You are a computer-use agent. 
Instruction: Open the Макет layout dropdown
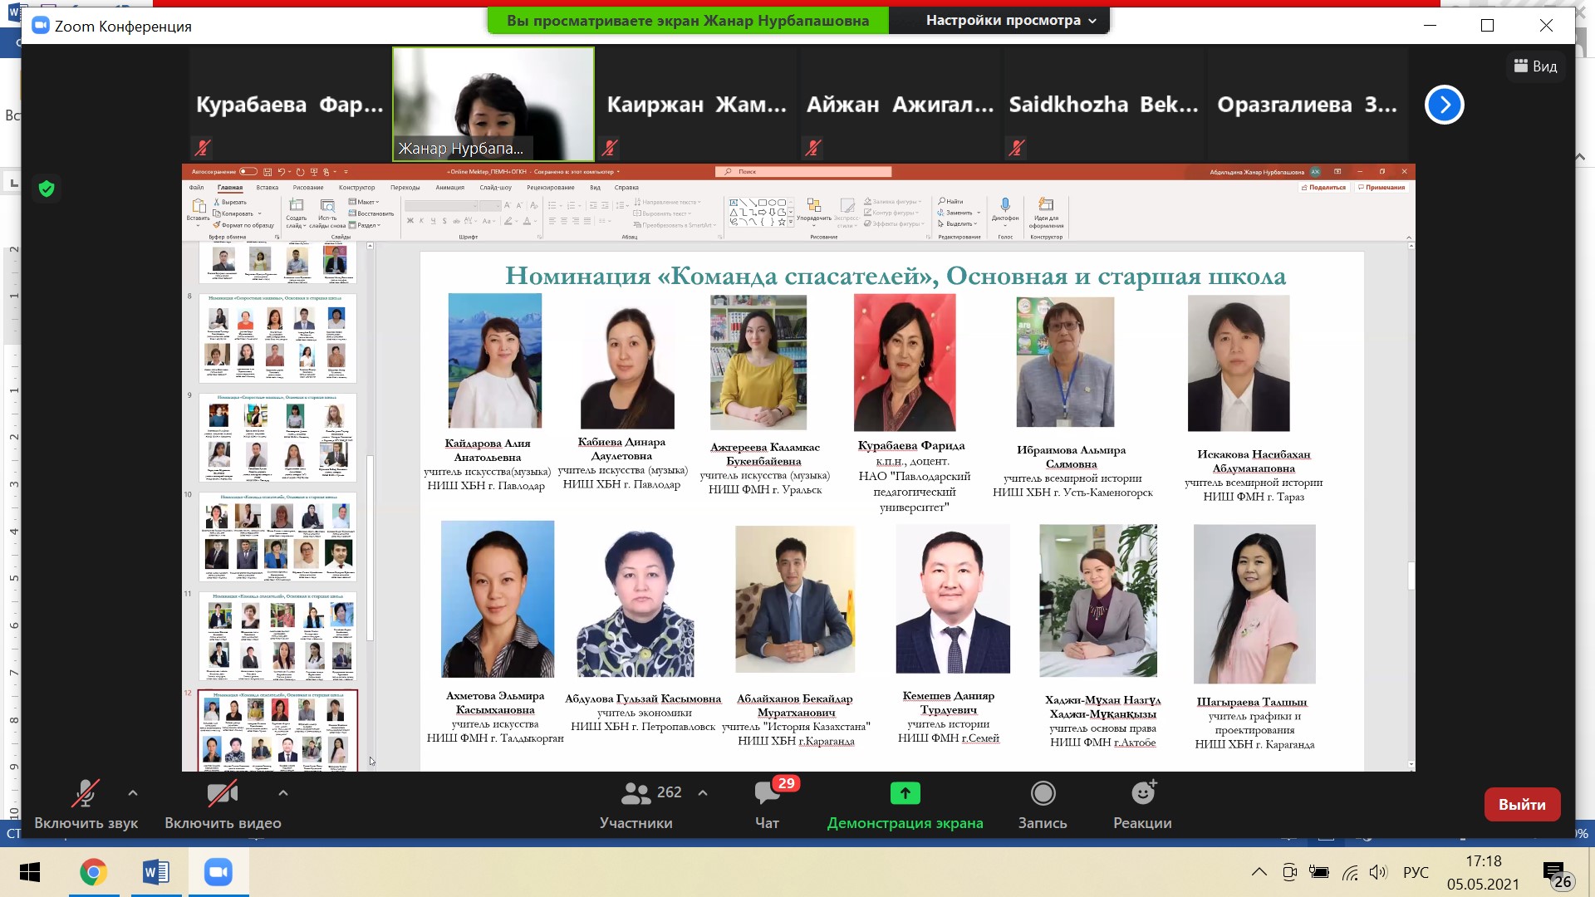click(x=364, y=202)
